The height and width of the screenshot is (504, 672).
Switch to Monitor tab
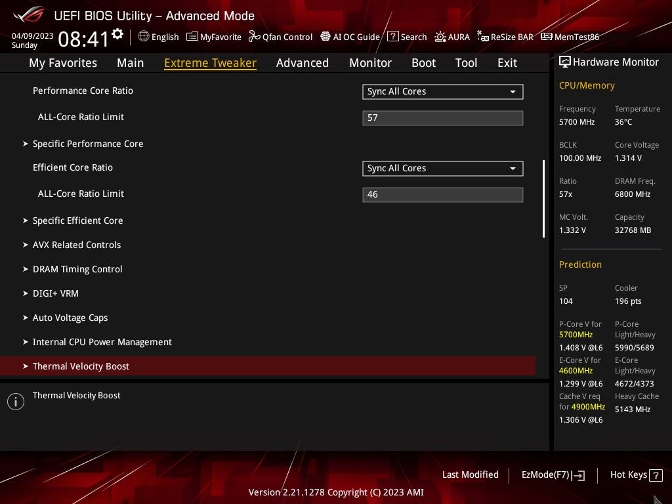click(370, 63)
